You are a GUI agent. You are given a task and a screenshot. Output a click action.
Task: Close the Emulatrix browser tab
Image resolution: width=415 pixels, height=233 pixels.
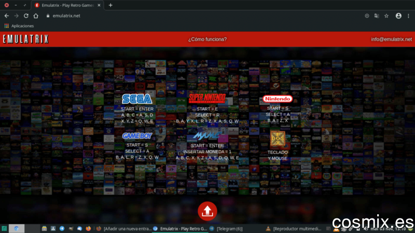pos(99,5)
